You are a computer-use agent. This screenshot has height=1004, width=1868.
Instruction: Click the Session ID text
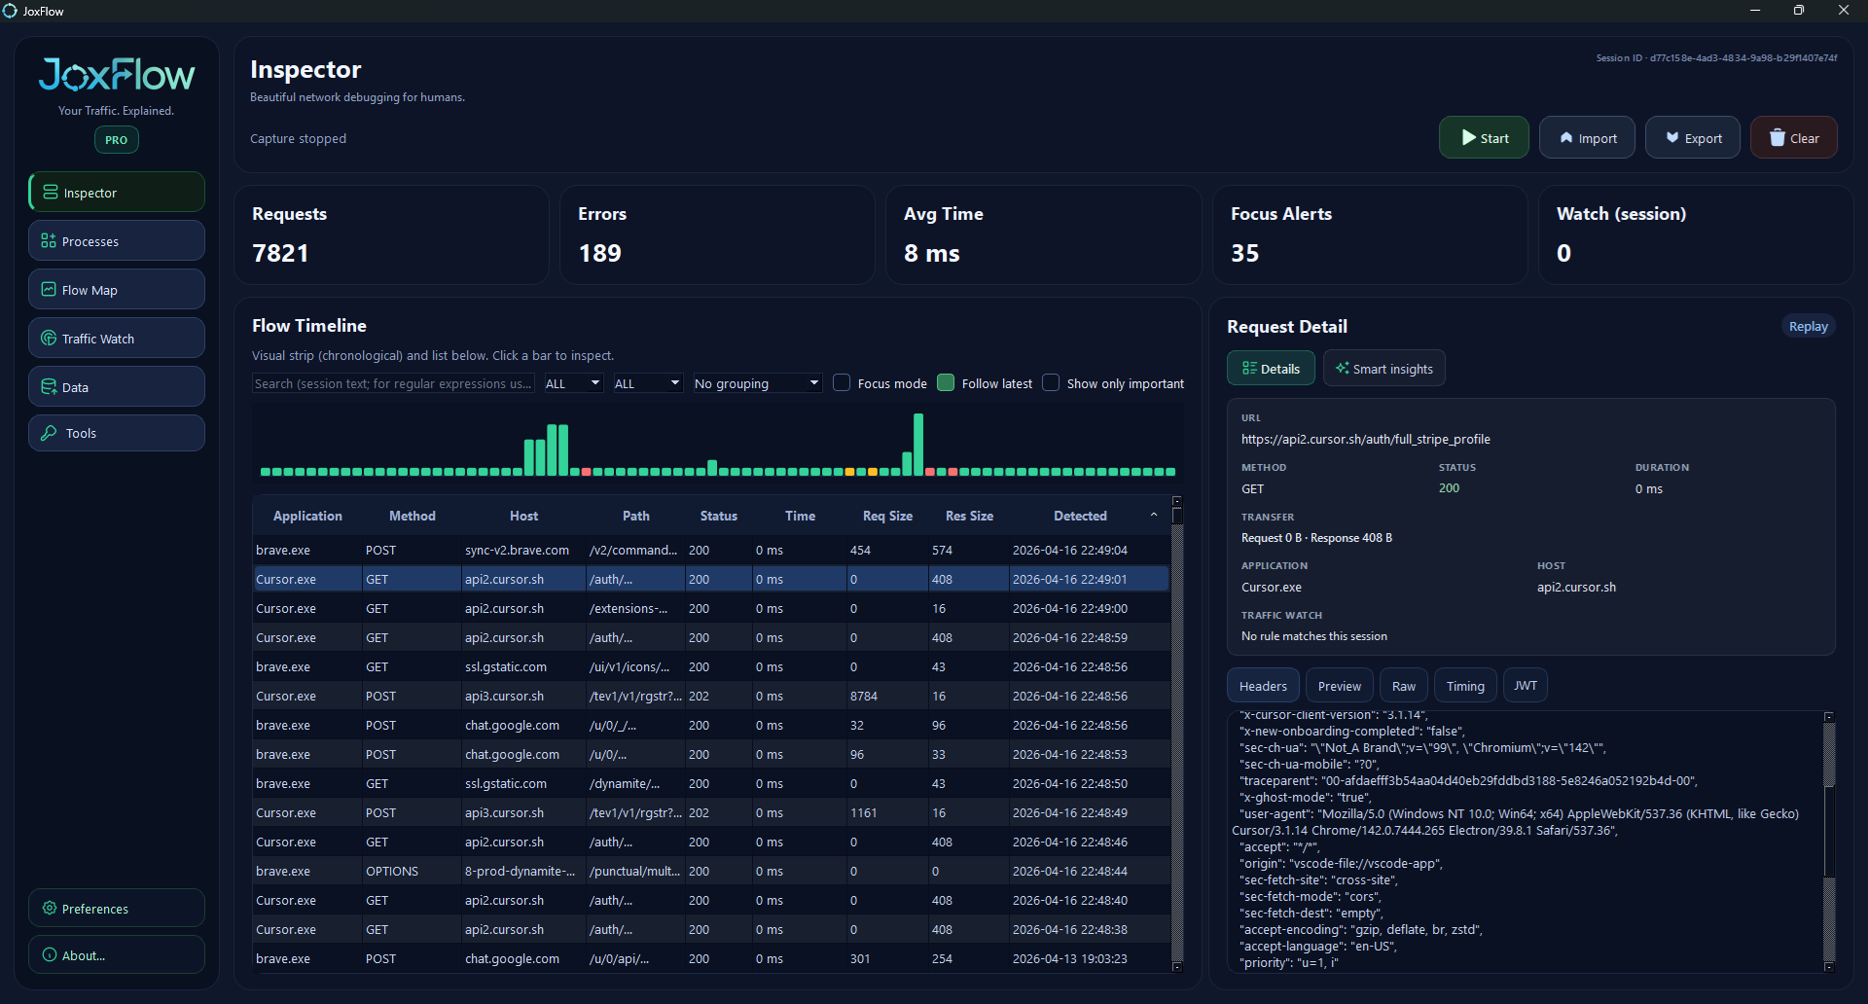coord(1716,57)
